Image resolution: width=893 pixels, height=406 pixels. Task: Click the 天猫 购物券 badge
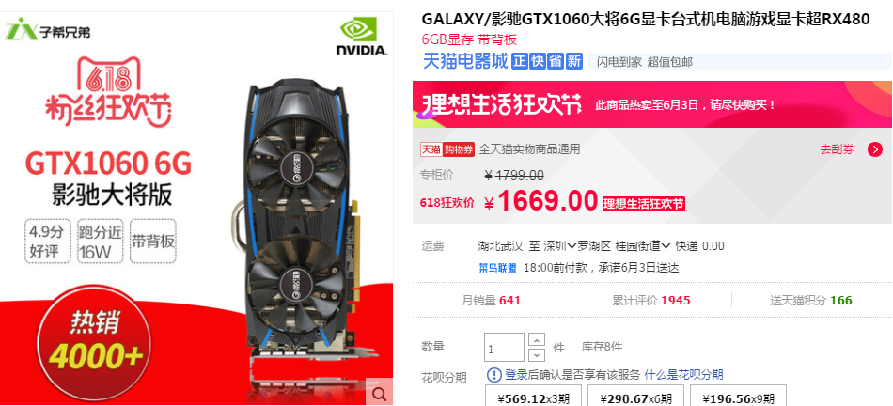click(x=447, y=149)
